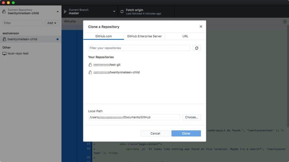Click the Current Repository lock icon
The width and height of the screenshot is (289, 162).
coord(4,12)
